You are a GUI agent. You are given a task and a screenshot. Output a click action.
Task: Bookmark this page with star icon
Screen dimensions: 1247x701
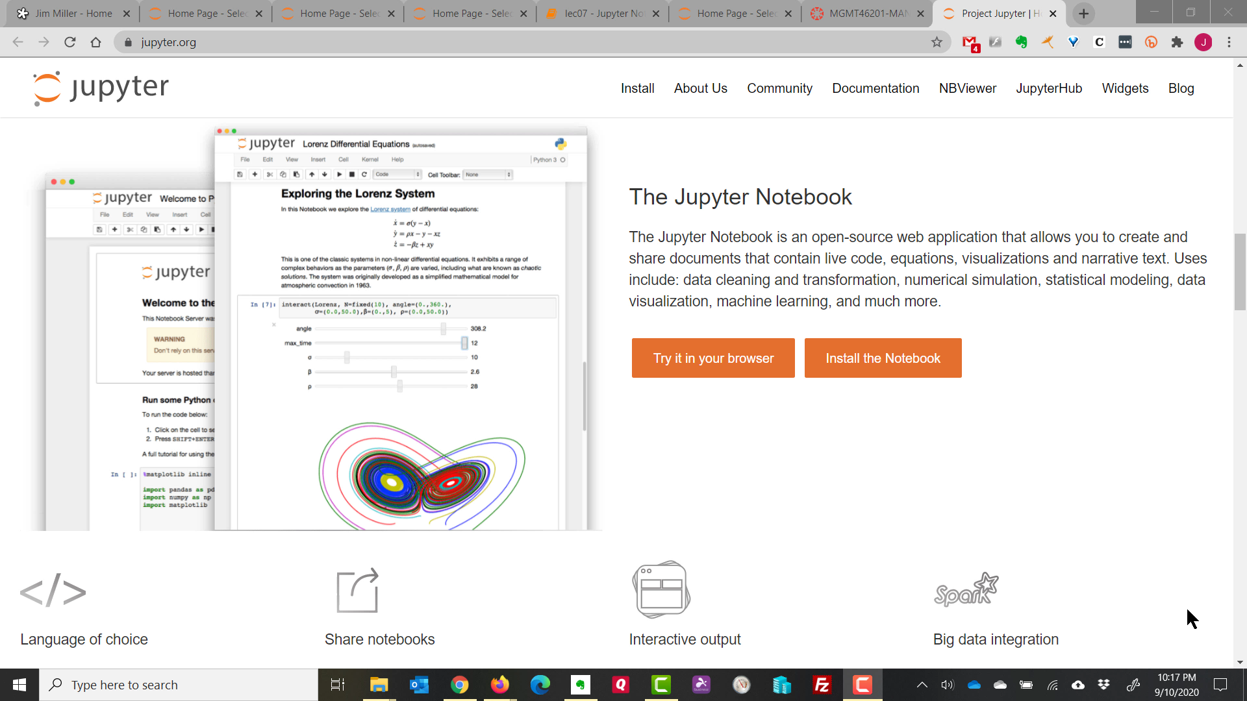click(937, 42)
